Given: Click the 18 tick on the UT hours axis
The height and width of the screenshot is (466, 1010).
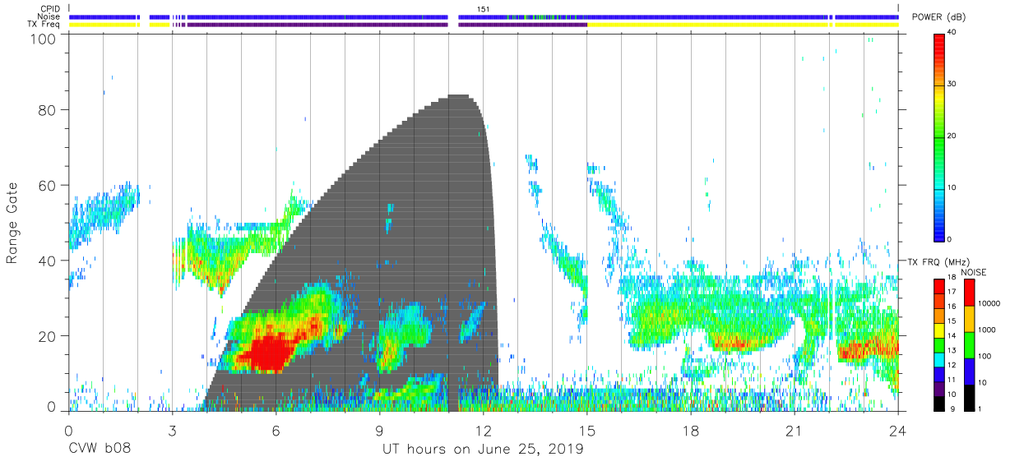Looking at the screenshot, I should tap(691, 431).
